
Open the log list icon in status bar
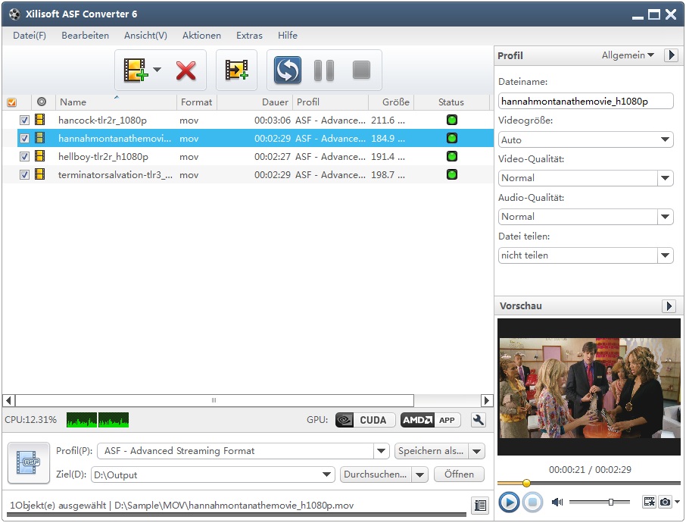480,506
